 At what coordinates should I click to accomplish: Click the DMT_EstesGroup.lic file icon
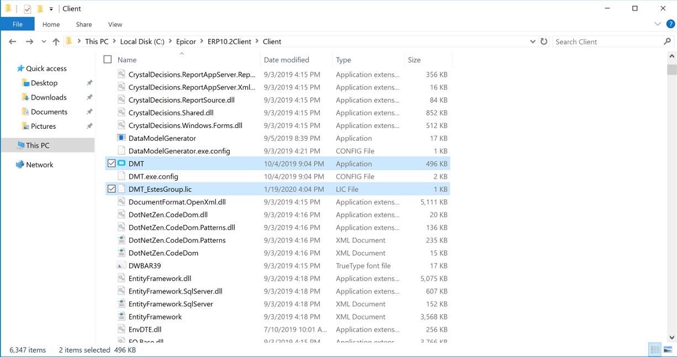121,189
